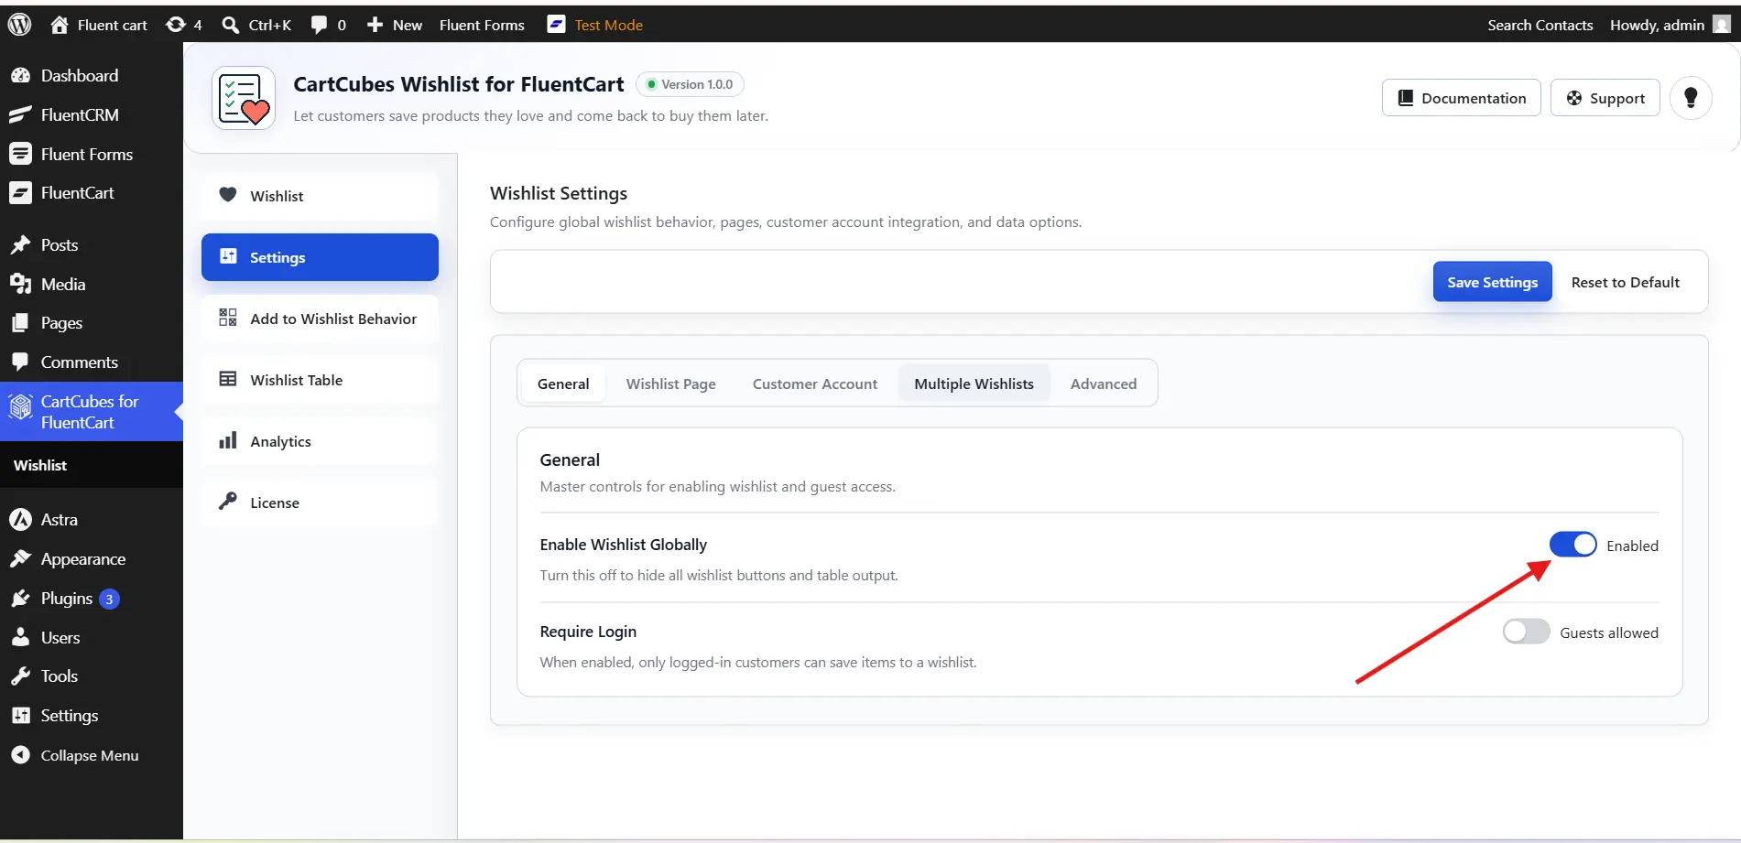Image resolution: width=1741 pixels, height=843 pixels.
Task: Click the Wishlist Table grid icon
Action: point(228,379)
